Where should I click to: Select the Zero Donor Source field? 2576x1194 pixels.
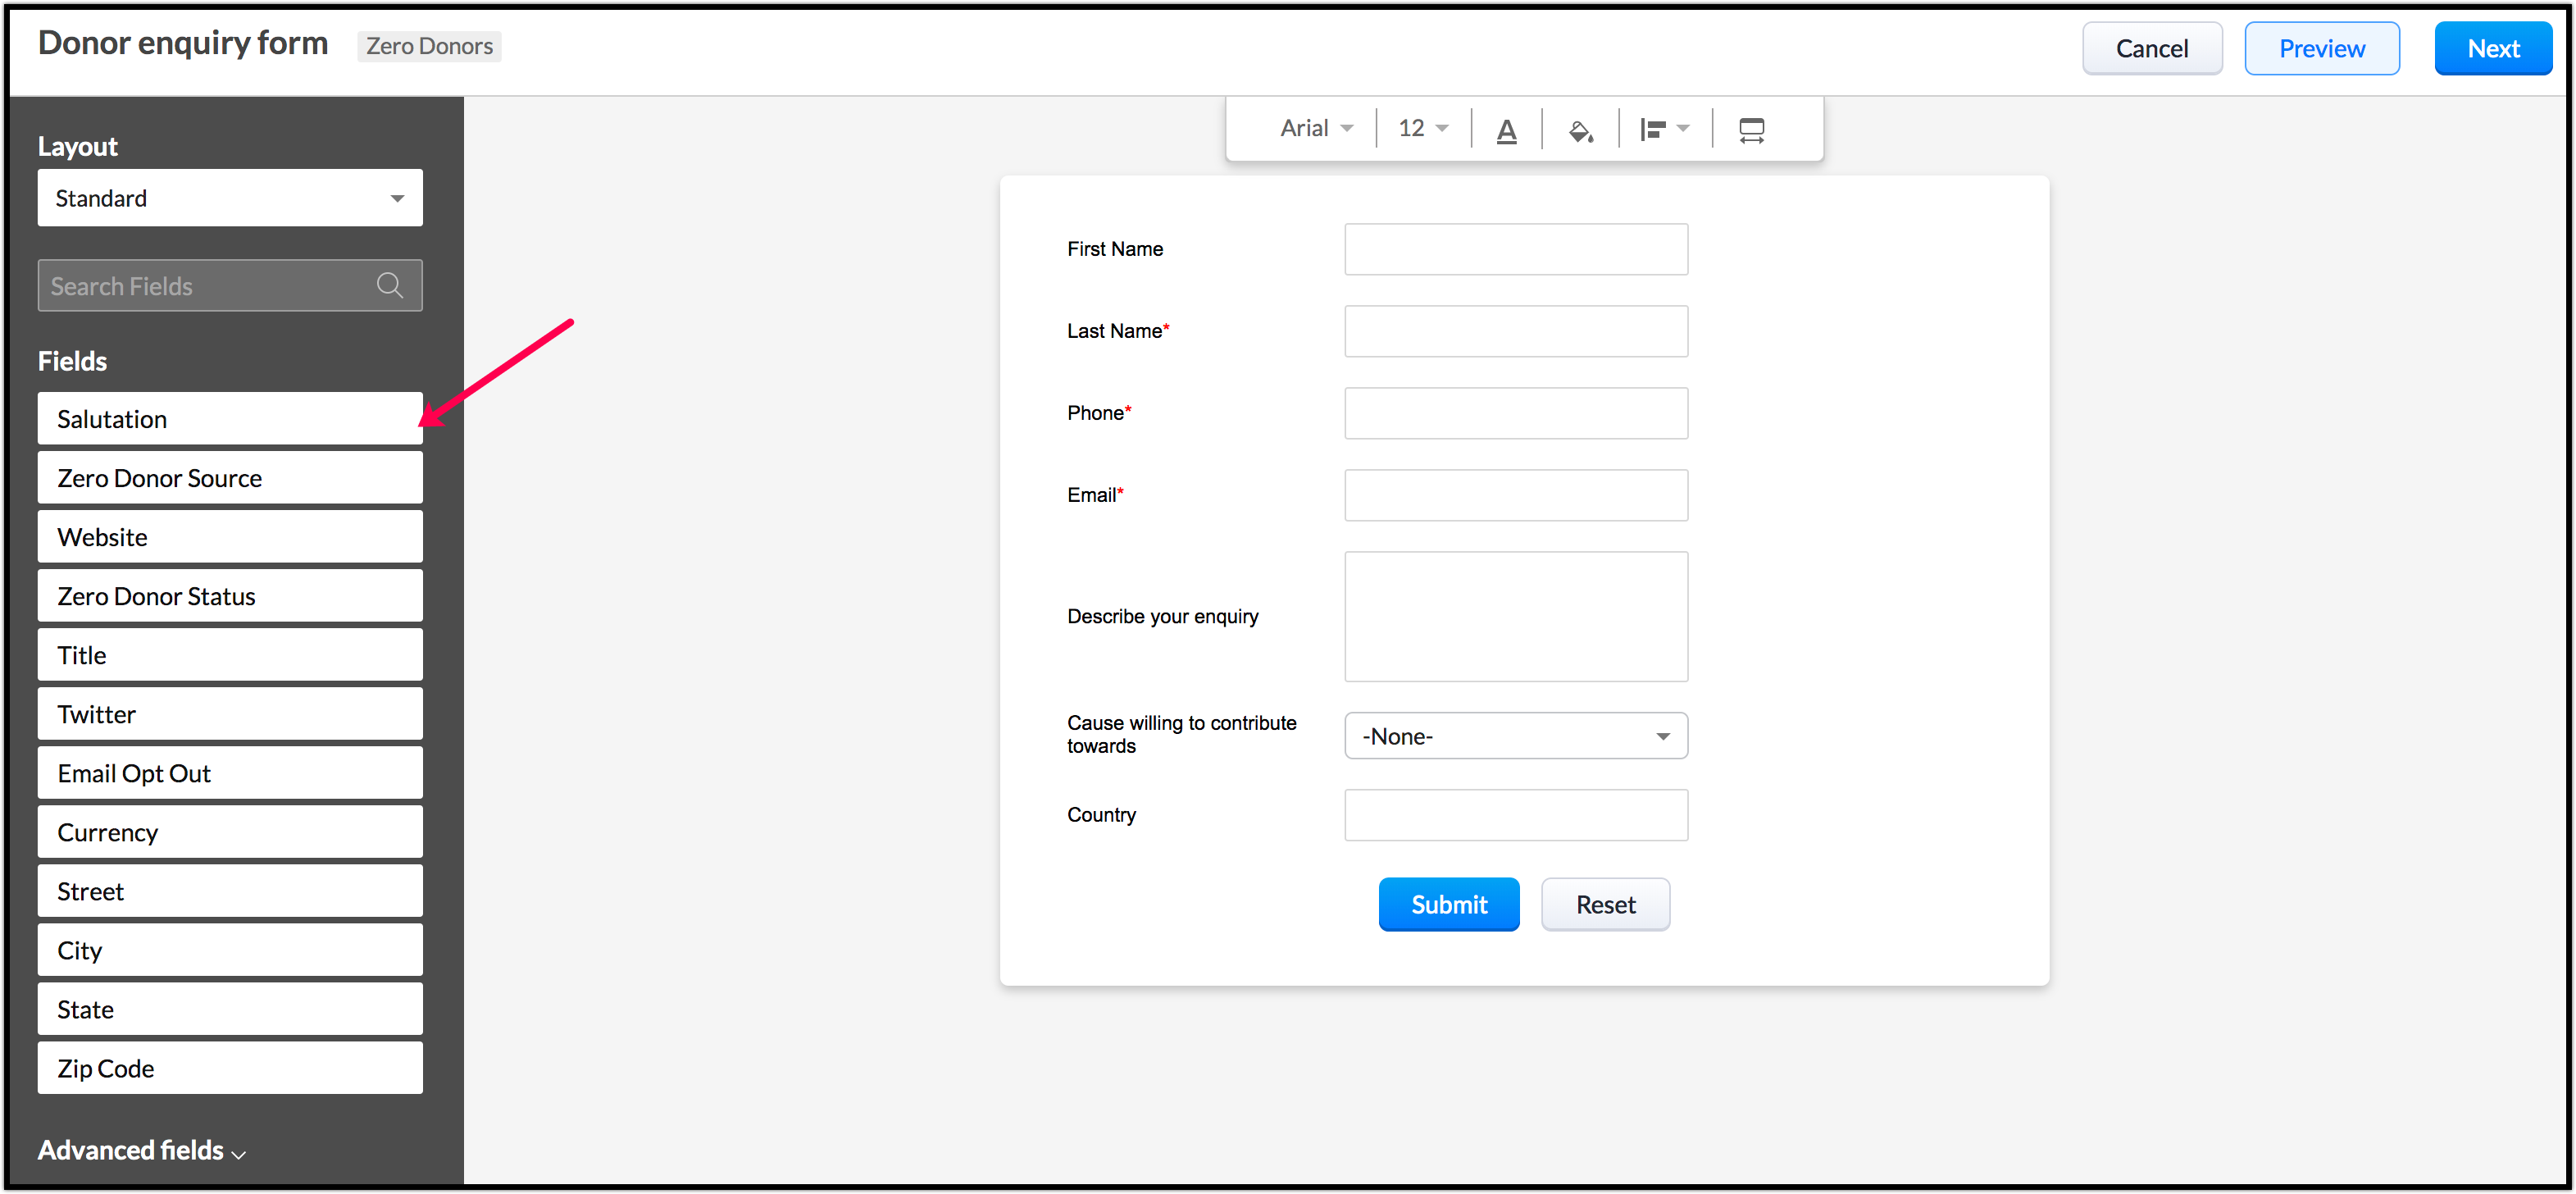[x=230, y=478]
